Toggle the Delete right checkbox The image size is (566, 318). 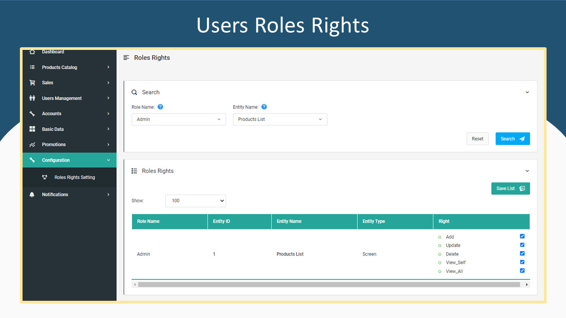tap(522, 254)
